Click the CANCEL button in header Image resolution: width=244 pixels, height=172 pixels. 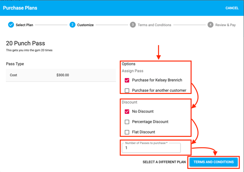click(x=232, y=8)
